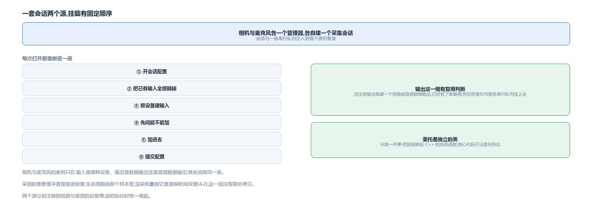Click the green card title 输出这一侧有复用判断
This screenshot has height=222, width=592.
coord(440,89)
